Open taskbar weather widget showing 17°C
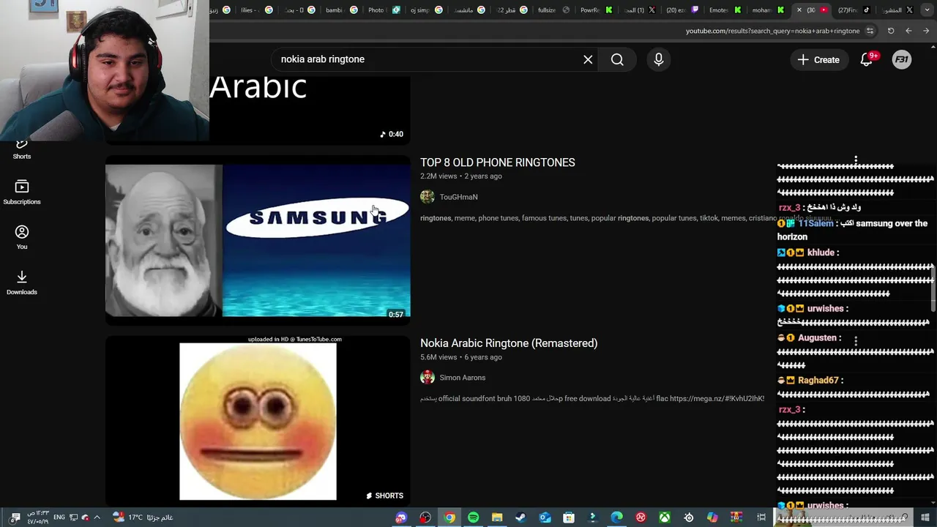 pos(143,517)
